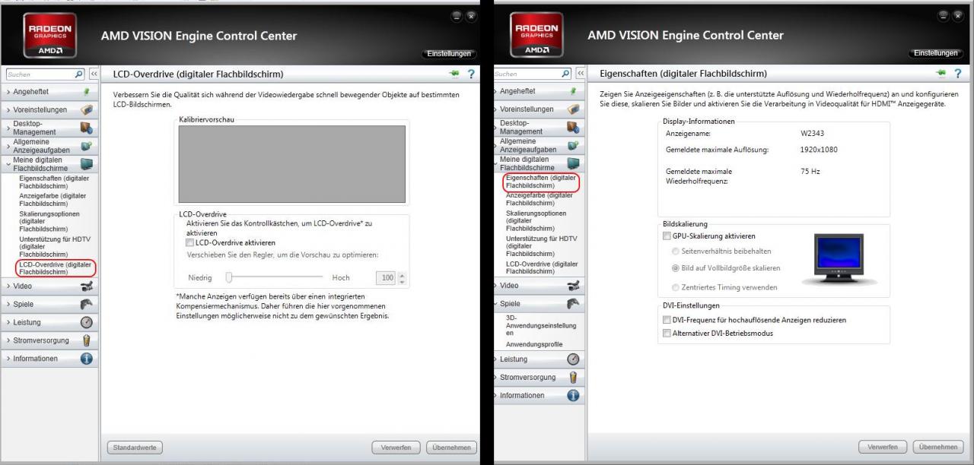The width and height of the screenshot is (974, 465).
Task: Check DVI-Frequenz für hochauflösende Anzeigen reduzieren
Action: [x=667, y=321]
